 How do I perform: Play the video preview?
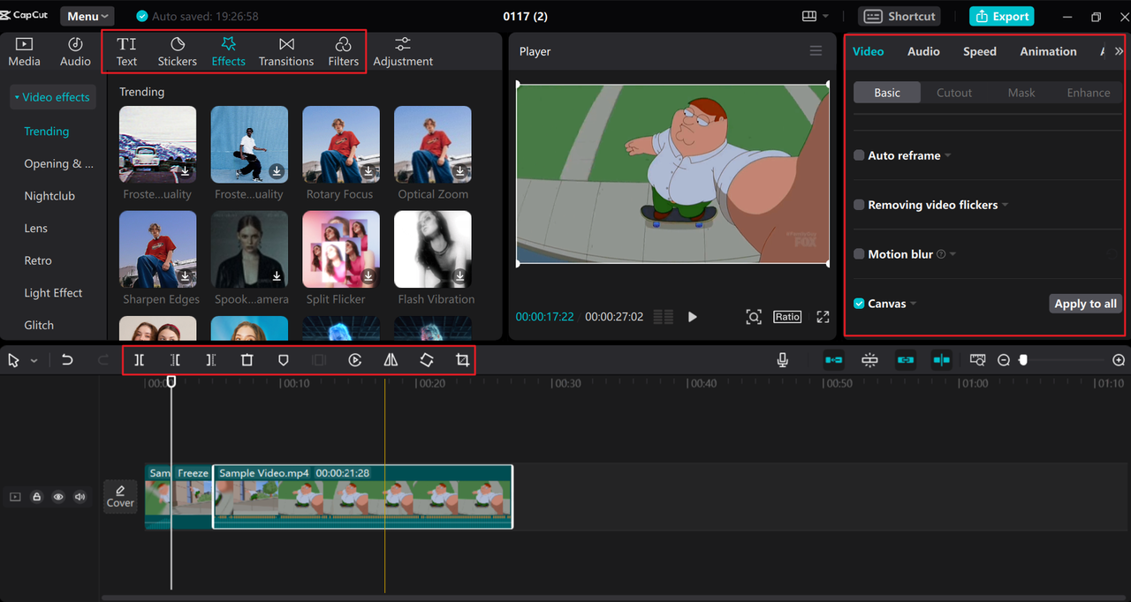[x=693, y=317]
